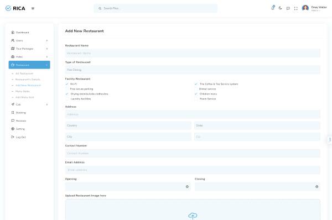Click the Email Address input field
Screen dimensions: 332x220
coord(193,170)
